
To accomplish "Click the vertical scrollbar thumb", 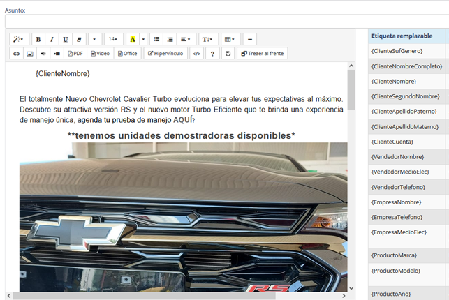I will (351, 90).
